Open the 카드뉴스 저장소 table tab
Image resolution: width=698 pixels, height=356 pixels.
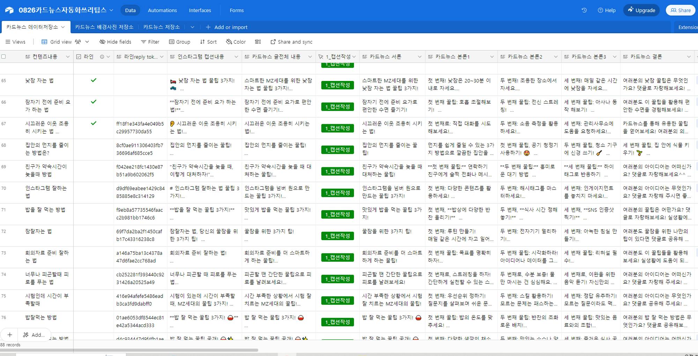click(x=161, y=27)
